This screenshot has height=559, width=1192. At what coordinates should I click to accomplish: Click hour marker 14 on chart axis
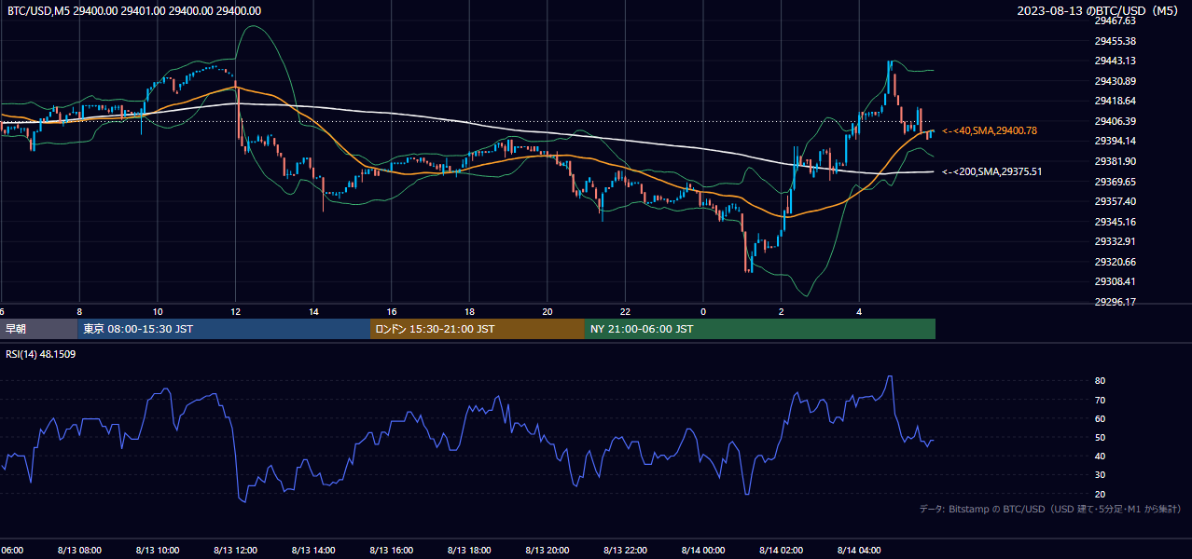[313, 311]
